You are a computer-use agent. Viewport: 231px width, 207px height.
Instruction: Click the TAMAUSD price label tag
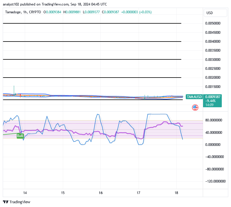[x=194, y=97]
